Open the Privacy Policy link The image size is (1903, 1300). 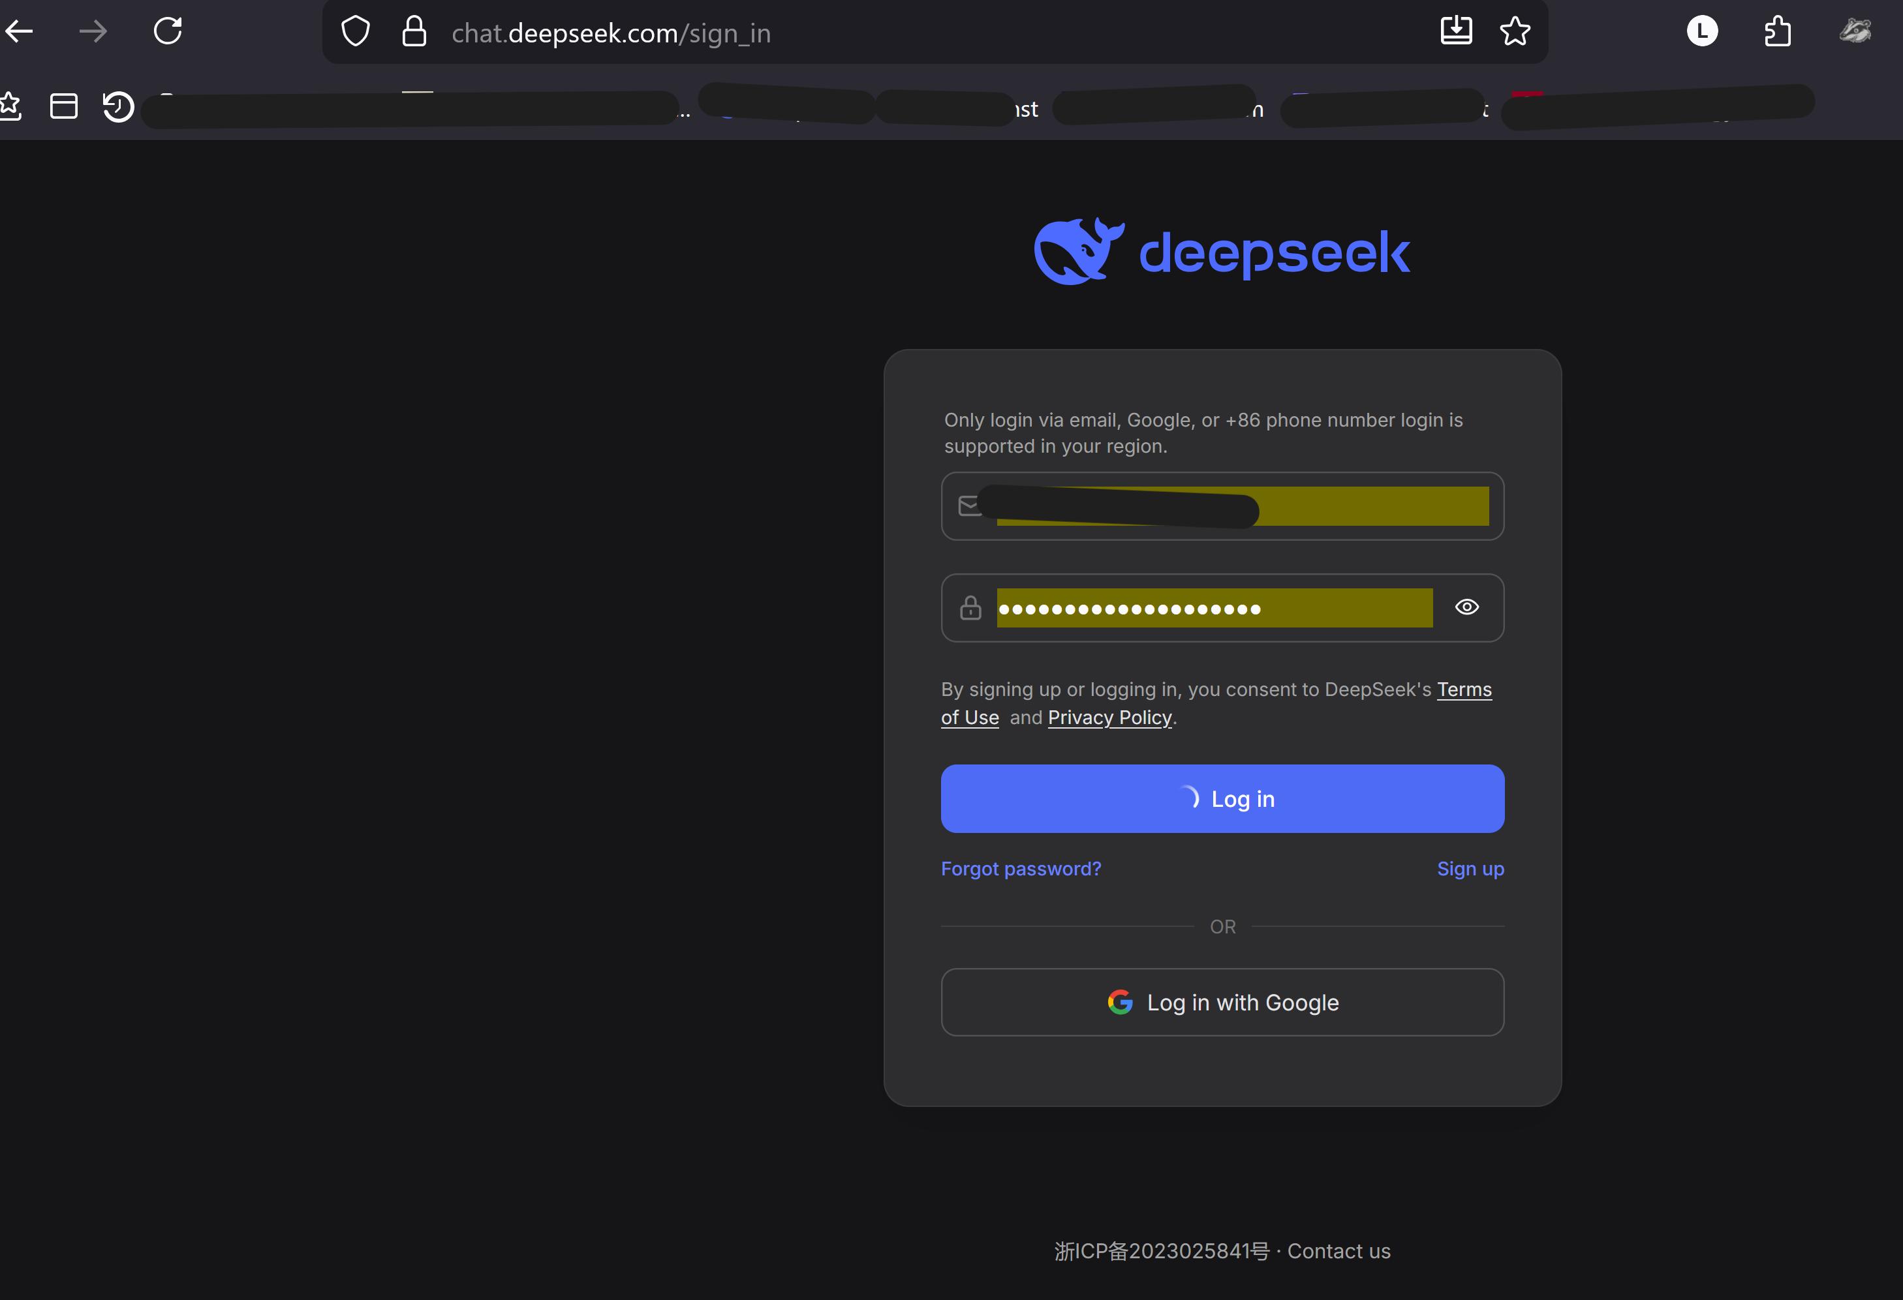tap(1109, 718)
